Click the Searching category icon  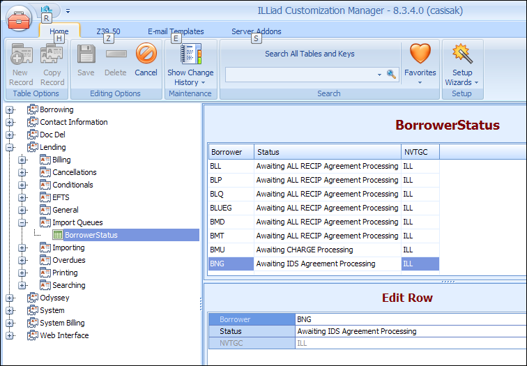click(45, 285)
